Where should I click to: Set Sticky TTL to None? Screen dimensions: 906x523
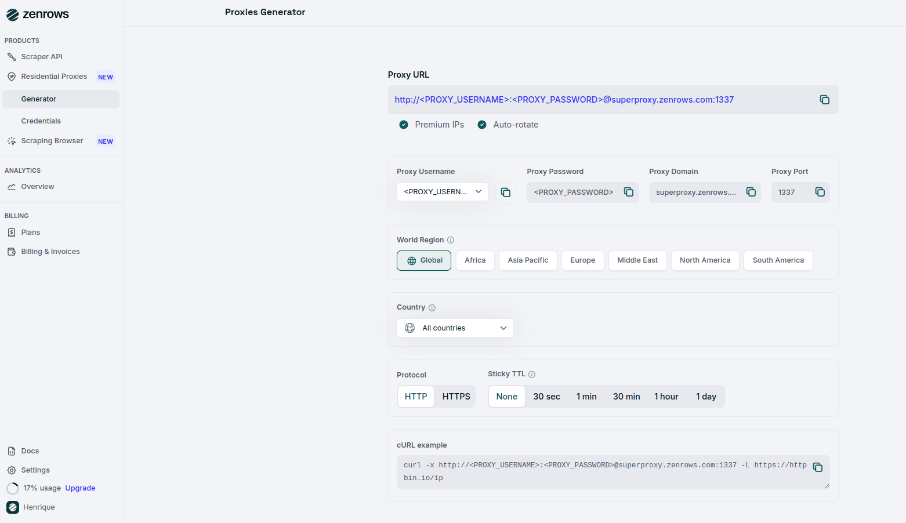[507, 397]
